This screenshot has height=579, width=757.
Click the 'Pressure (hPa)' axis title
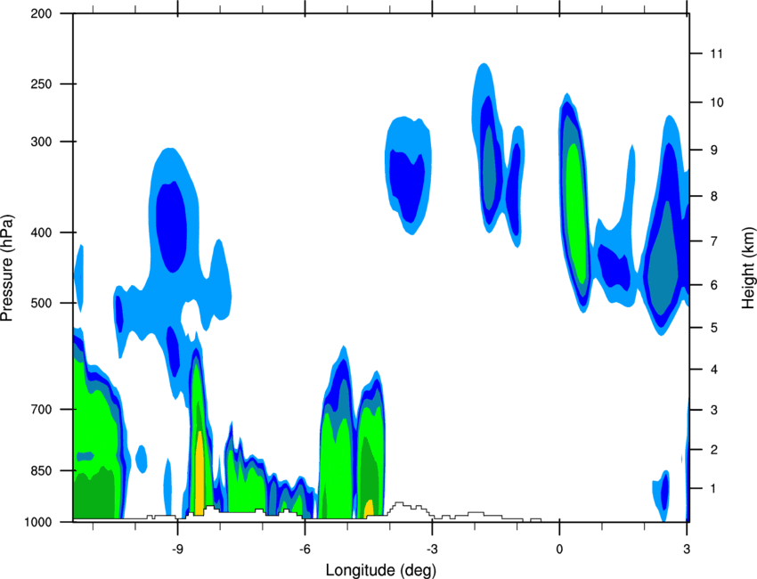pyautogui.click(x=7, y=268)
